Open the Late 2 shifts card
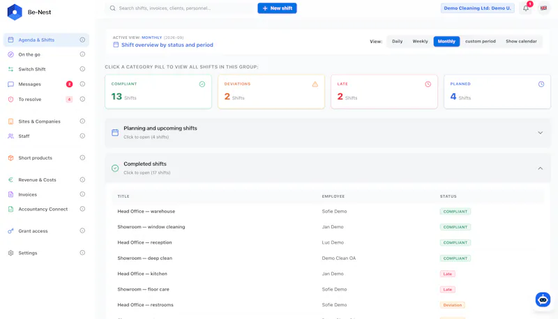 (x=384, y=92)
